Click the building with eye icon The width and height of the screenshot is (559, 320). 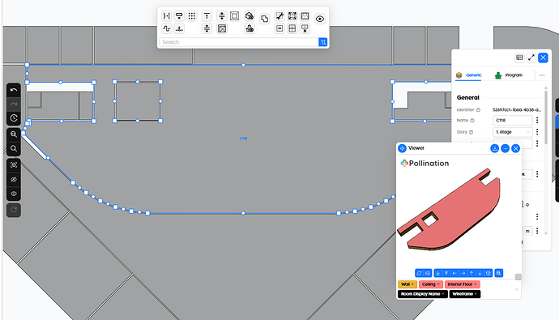point(250,28)
